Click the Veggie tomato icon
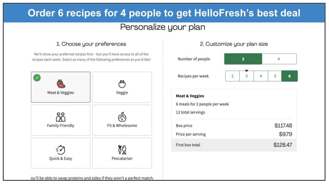 [122, 84]
